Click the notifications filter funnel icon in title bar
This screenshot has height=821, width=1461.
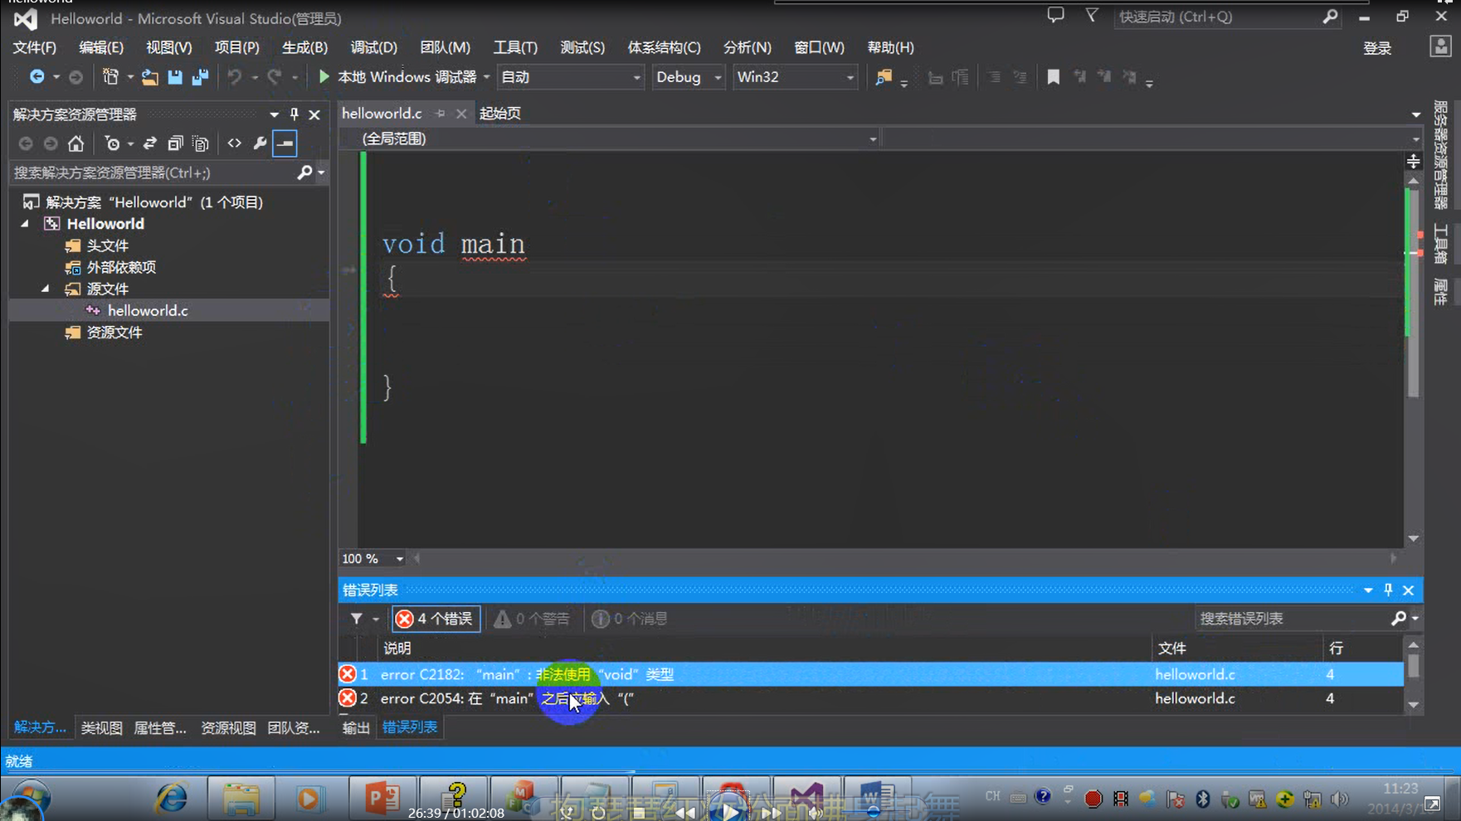[x=1092, y=15]
